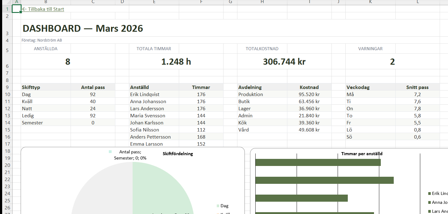Select column H header
The image size is (448, 214).
pyautogui.click(x=262, y=2)
